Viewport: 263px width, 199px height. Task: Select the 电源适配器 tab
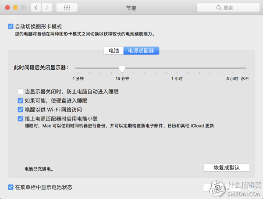pos(141,51)
